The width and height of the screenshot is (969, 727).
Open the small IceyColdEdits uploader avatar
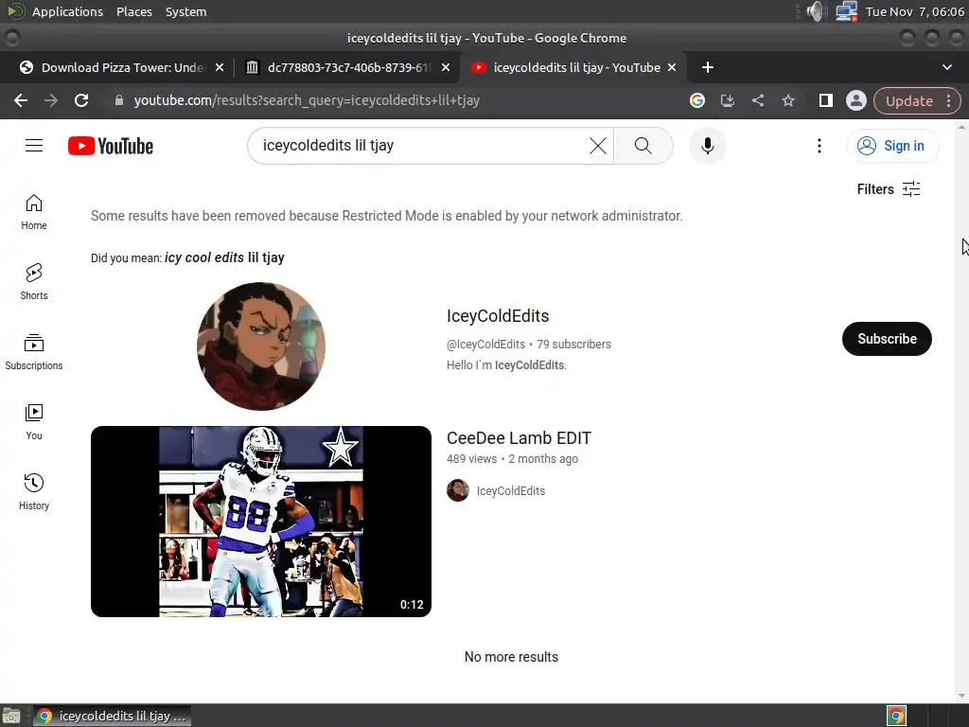point(458,490)
